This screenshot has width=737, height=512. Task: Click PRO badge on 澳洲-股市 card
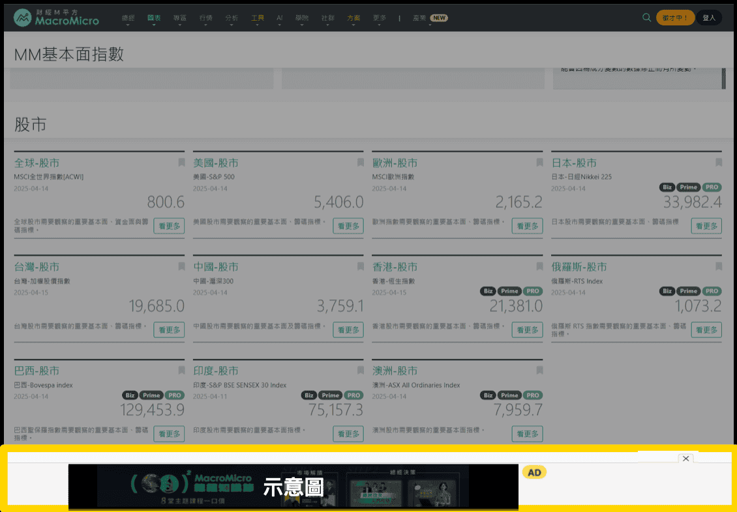point(533,395)
